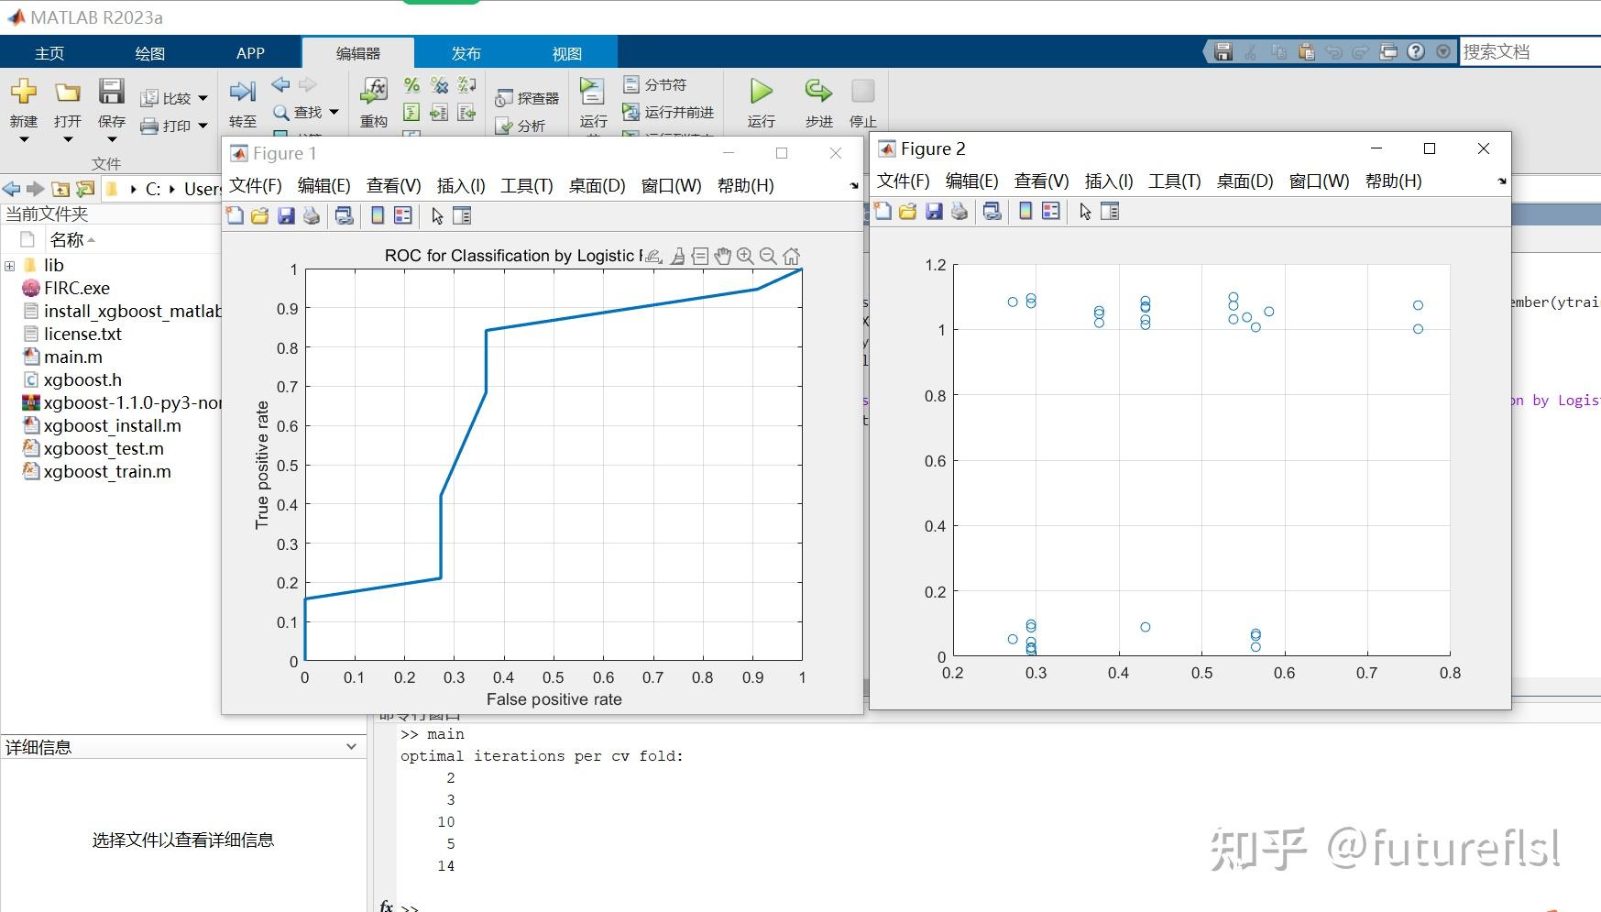Image resolution: width=1601 pixels, height=912 pixels.
Task: Click the Refactor (重构) fx icon
Action: click(374, 91)
